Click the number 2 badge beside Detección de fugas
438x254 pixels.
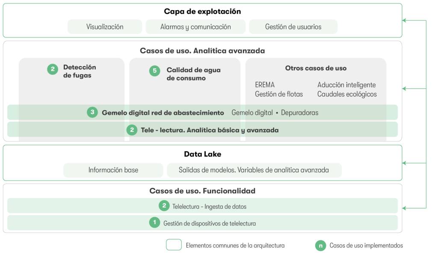pos(53,69)
